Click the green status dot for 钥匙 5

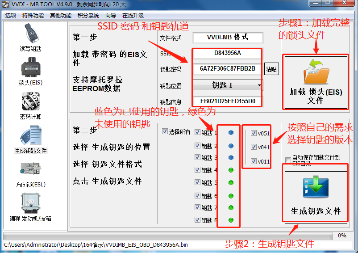[x=231, y=183]
